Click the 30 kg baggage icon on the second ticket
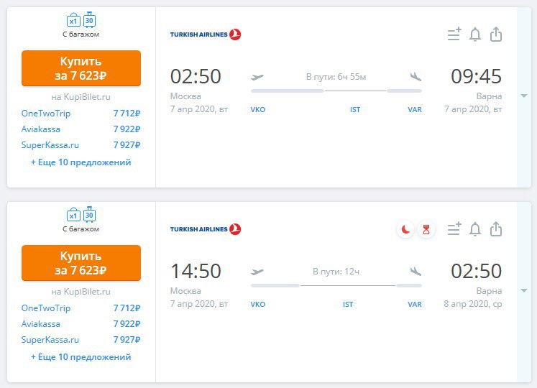Image resolution: width=537 pixels, height=388 pixels. click(x=89, y=214)
